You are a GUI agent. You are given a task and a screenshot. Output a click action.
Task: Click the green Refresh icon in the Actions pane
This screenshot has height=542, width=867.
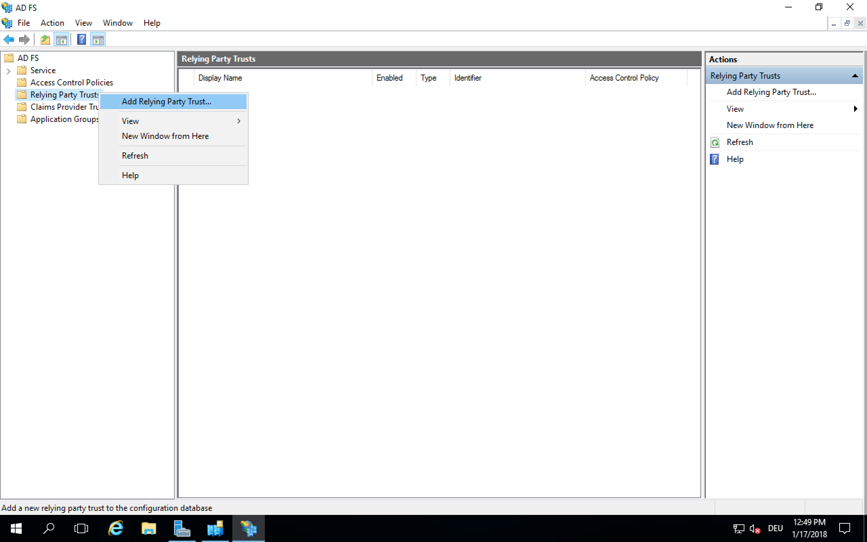click(715, 142)
